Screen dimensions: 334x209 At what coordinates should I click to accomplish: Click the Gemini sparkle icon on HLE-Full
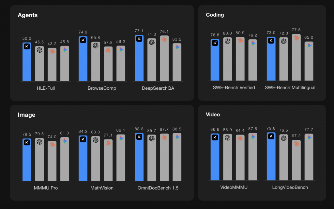(65, 50)
